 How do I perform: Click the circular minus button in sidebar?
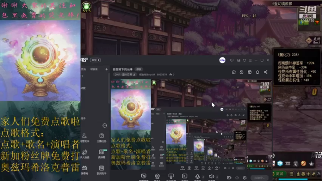tap(105, 125)
